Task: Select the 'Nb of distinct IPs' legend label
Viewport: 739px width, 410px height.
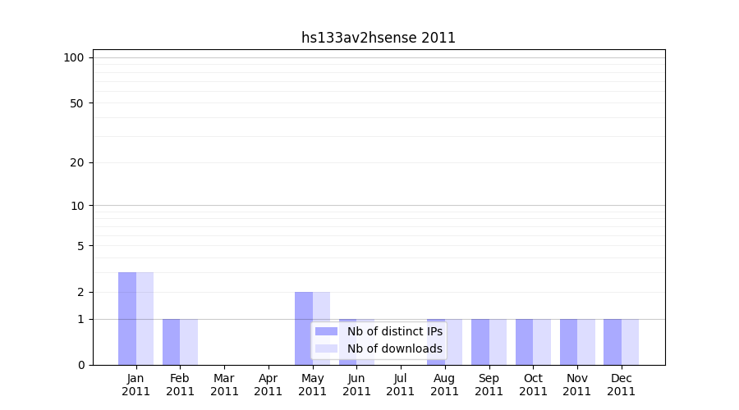Action: 394,331
